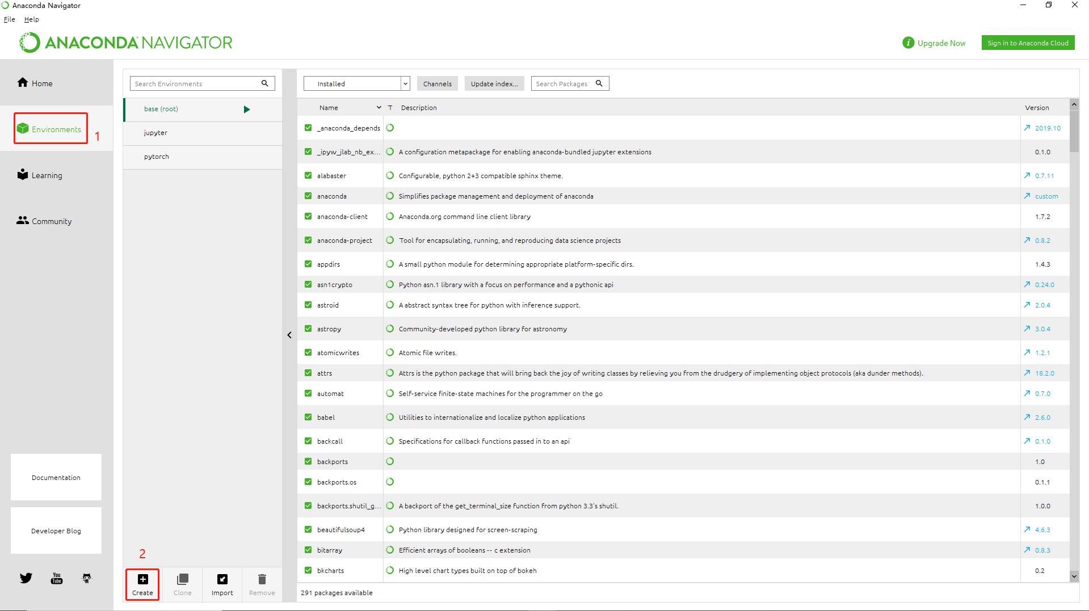Select the Clone environment icon
This screenshot has height=611, width=1089.
click(182, 580)
